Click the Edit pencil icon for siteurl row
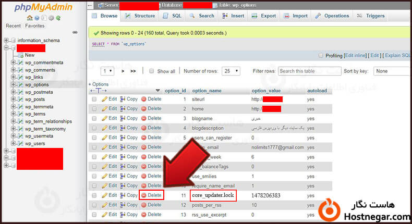This screenshot has height=224, width=412. (104, 99)
